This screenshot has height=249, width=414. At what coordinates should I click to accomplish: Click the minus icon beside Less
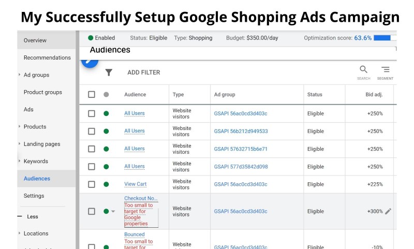coord(20,216)
